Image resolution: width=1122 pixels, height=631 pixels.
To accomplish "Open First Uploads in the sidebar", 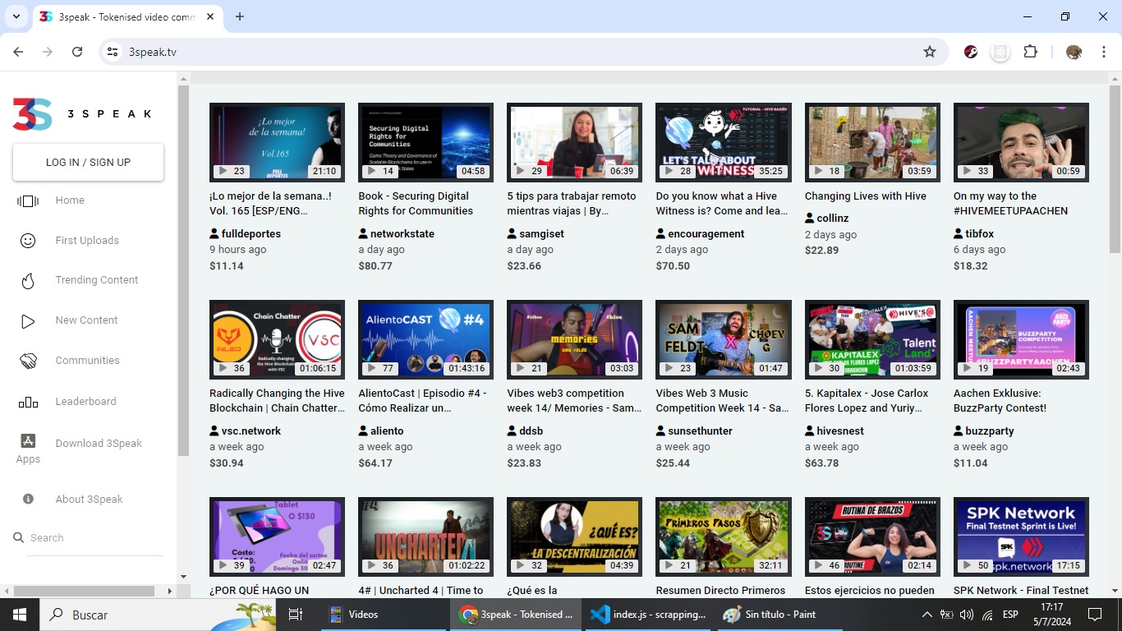I will (87, 241).
